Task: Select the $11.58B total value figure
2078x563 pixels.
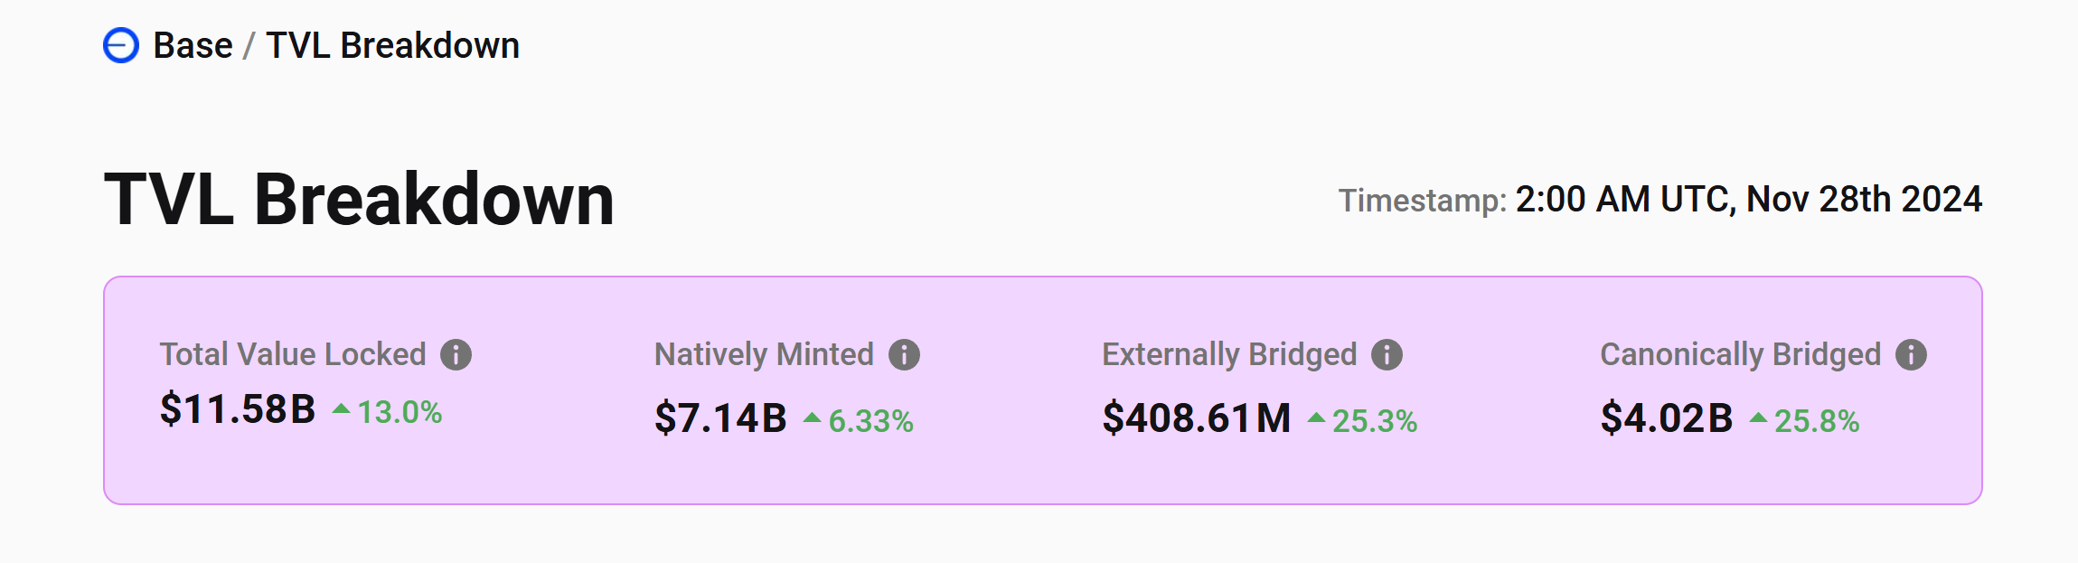Action: pyautogui.click(x=238, y=409)
